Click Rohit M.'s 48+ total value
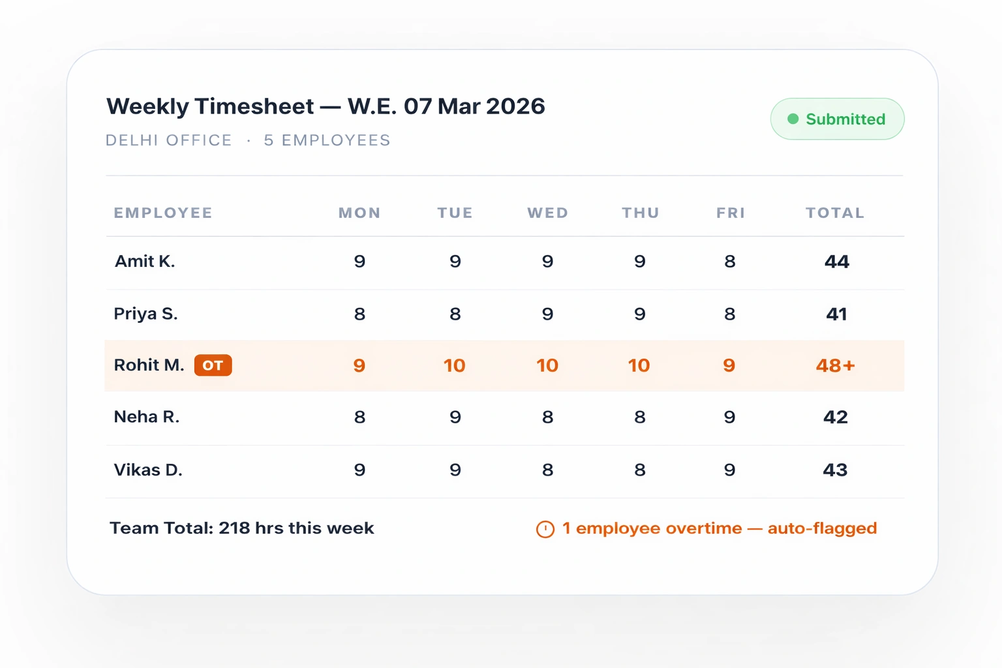The height and width of the screenshot is (668, 1002). pos(835,365)
